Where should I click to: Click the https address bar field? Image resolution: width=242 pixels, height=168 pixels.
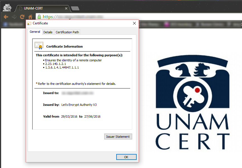[x=139, y=17]
